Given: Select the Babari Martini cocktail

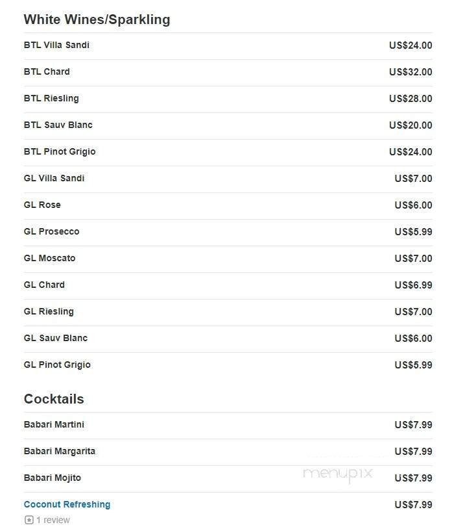Looking at the screenshot, I should [54, 425].
